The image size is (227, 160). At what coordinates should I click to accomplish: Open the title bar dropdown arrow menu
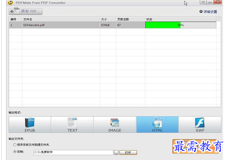(204, 2)
